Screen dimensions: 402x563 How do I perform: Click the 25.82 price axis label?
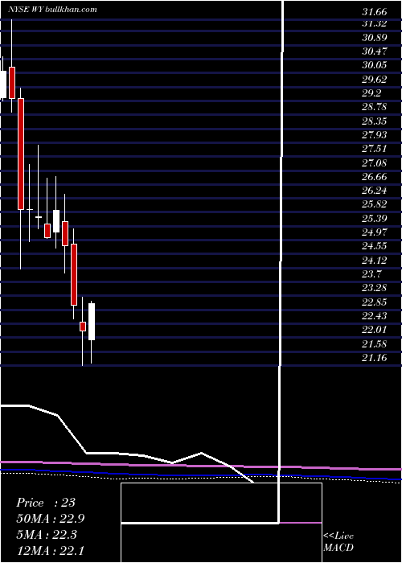tap(375, 204)
